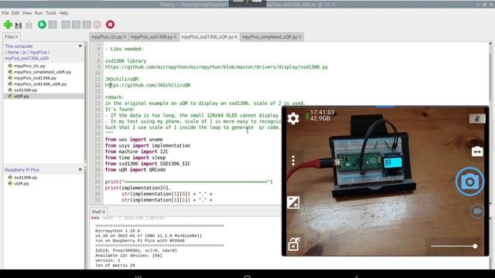Select uQR.py in This computer files
The height and width of the screenshot is (278, 495).
pos(21,96)
